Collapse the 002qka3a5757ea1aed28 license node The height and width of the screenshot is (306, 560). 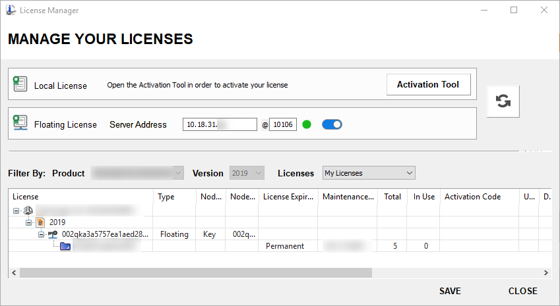point(41,234)
